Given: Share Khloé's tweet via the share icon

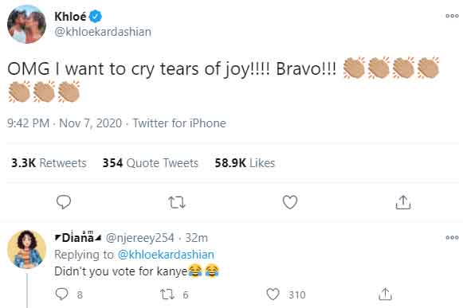Looking at the screenshot, I should 403,202.
